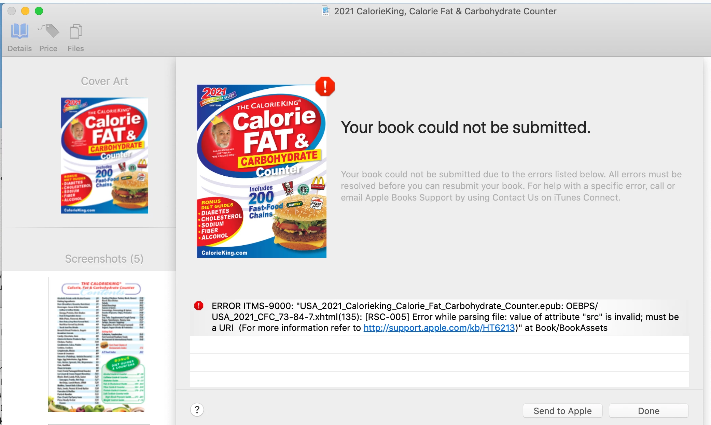The image size is (711, 425).
Task: Click the document icon in title bar
Action: point(326,11)
